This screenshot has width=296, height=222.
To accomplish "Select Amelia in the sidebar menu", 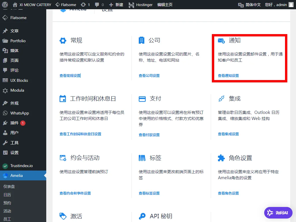I will (23, 175).
